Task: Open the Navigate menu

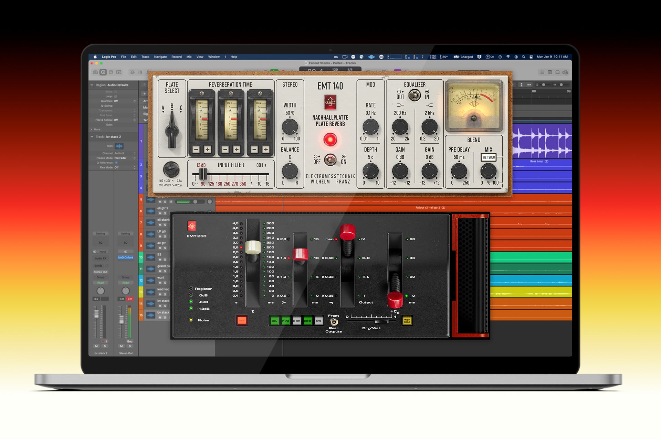Action: [x=160, y=57]
